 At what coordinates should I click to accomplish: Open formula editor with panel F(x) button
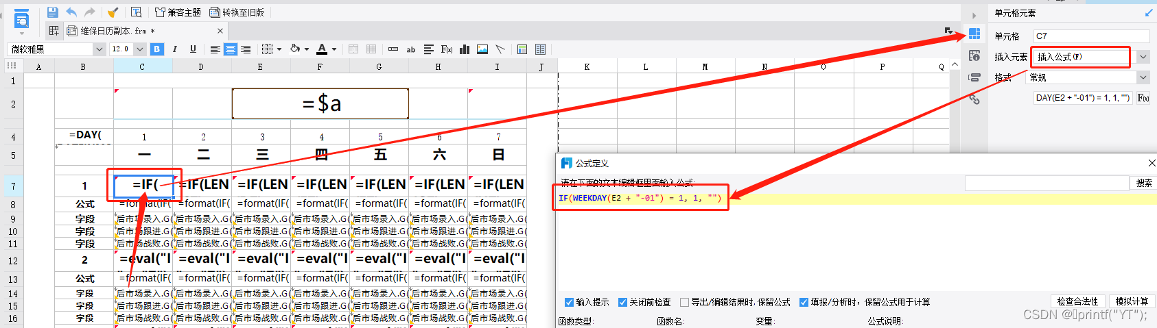pyautogui.click(x=1143, y=98)
